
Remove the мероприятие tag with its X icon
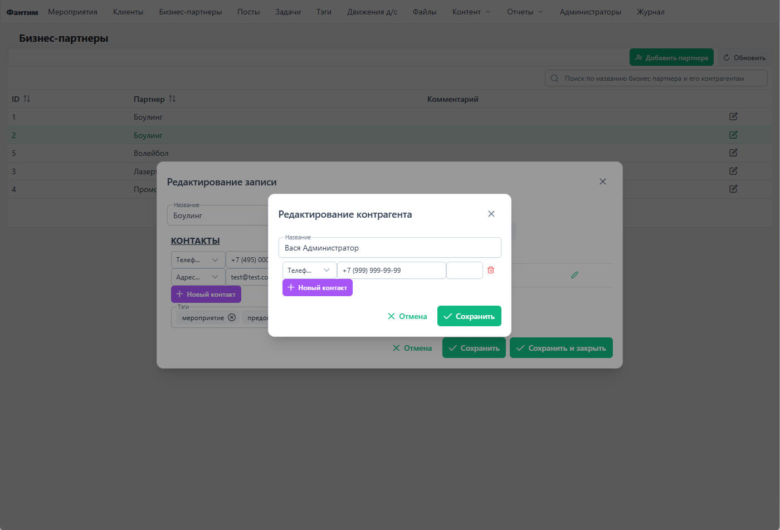232,317
